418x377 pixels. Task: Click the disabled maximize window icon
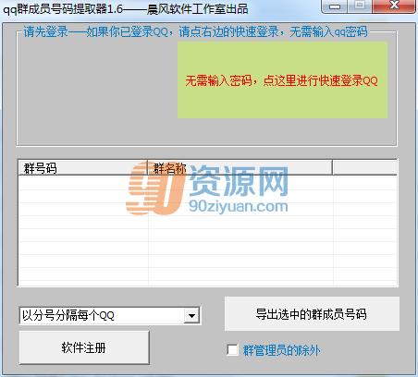tap(360, 6)
